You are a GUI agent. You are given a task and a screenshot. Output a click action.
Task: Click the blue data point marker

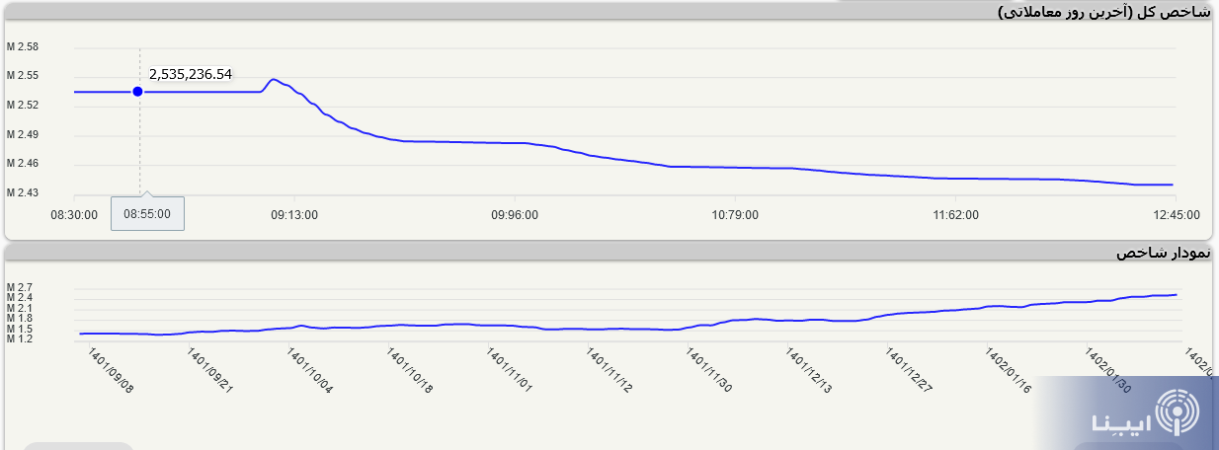[137, 92]
